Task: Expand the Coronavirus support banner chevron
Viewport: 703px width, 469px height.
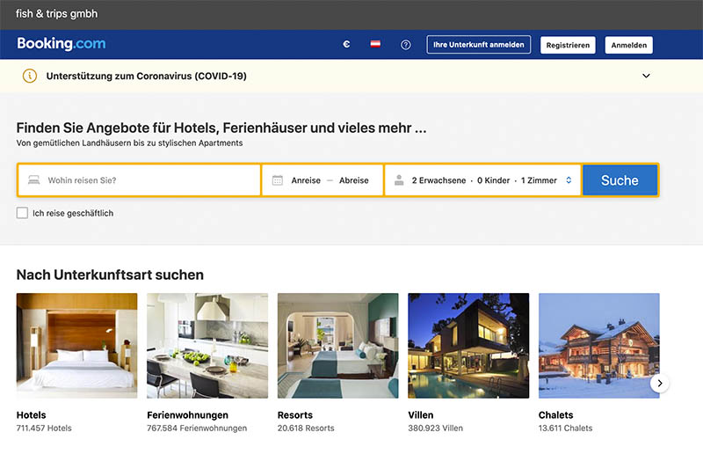Action: 646,76
